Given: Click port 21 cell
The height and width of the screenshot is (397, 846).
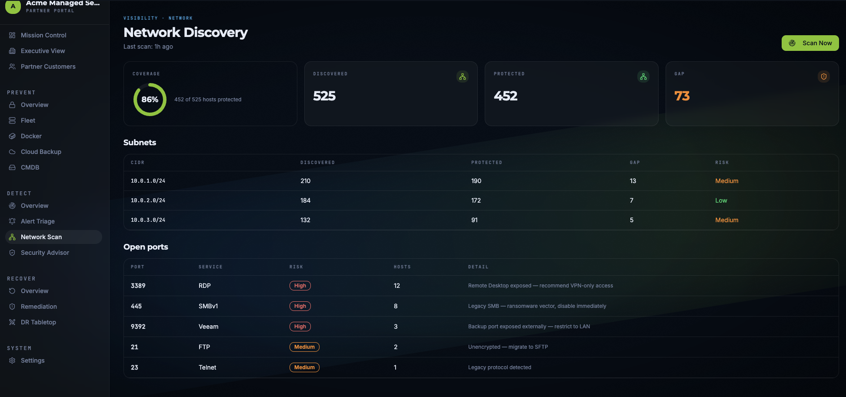Looking at the screenshot, I should pyautogui.click(x=134, y=347).
